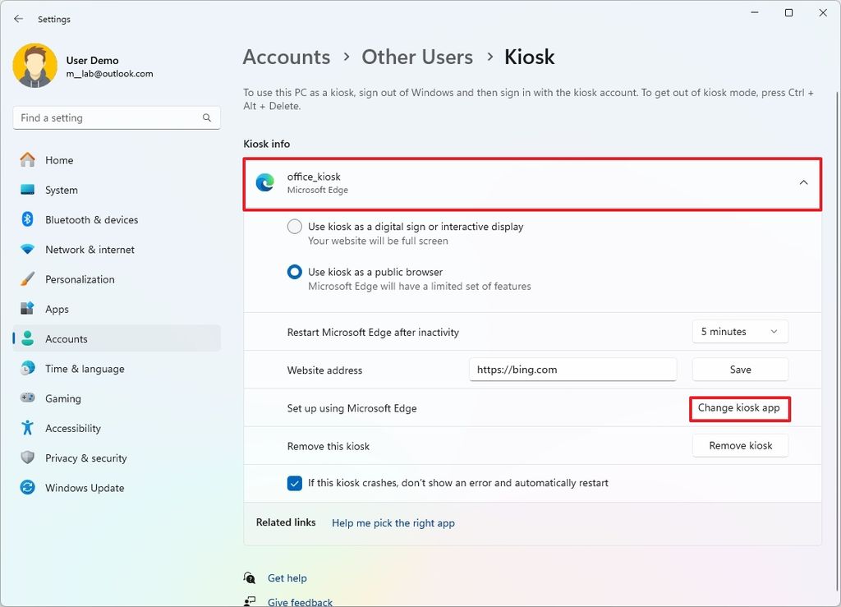Click the Personalization paintbrush icon
Image resolution: width=841 pixels, height=607 pixels.
28,279
